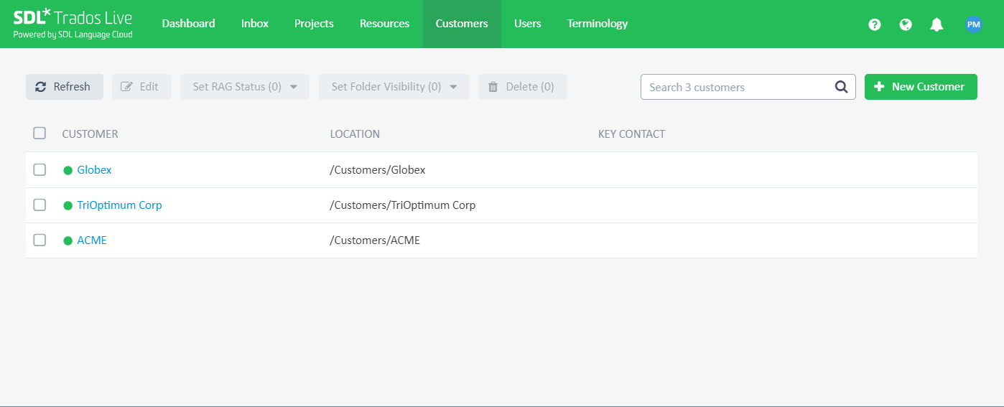The width and height of the screenshot is (1004, 407).
Task: Click the KEY CONTACT column header
Action: [631, 134]
